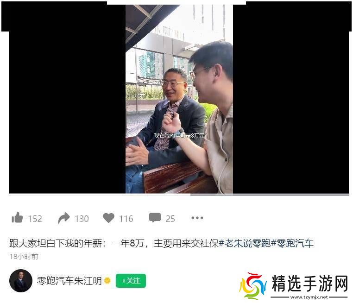Click the favorite count 116
353x303 pixels.
(x=126, y=219)
